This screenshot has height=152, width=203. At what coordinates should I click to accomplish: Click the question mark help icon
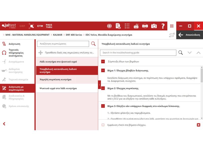tap(163, 26)
